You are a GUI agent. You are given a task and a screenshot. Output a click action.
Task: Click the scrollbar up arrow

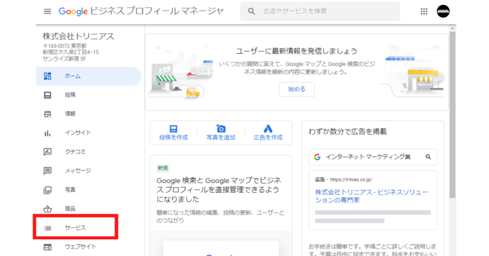pyautogui.click(x=453, y=28)
